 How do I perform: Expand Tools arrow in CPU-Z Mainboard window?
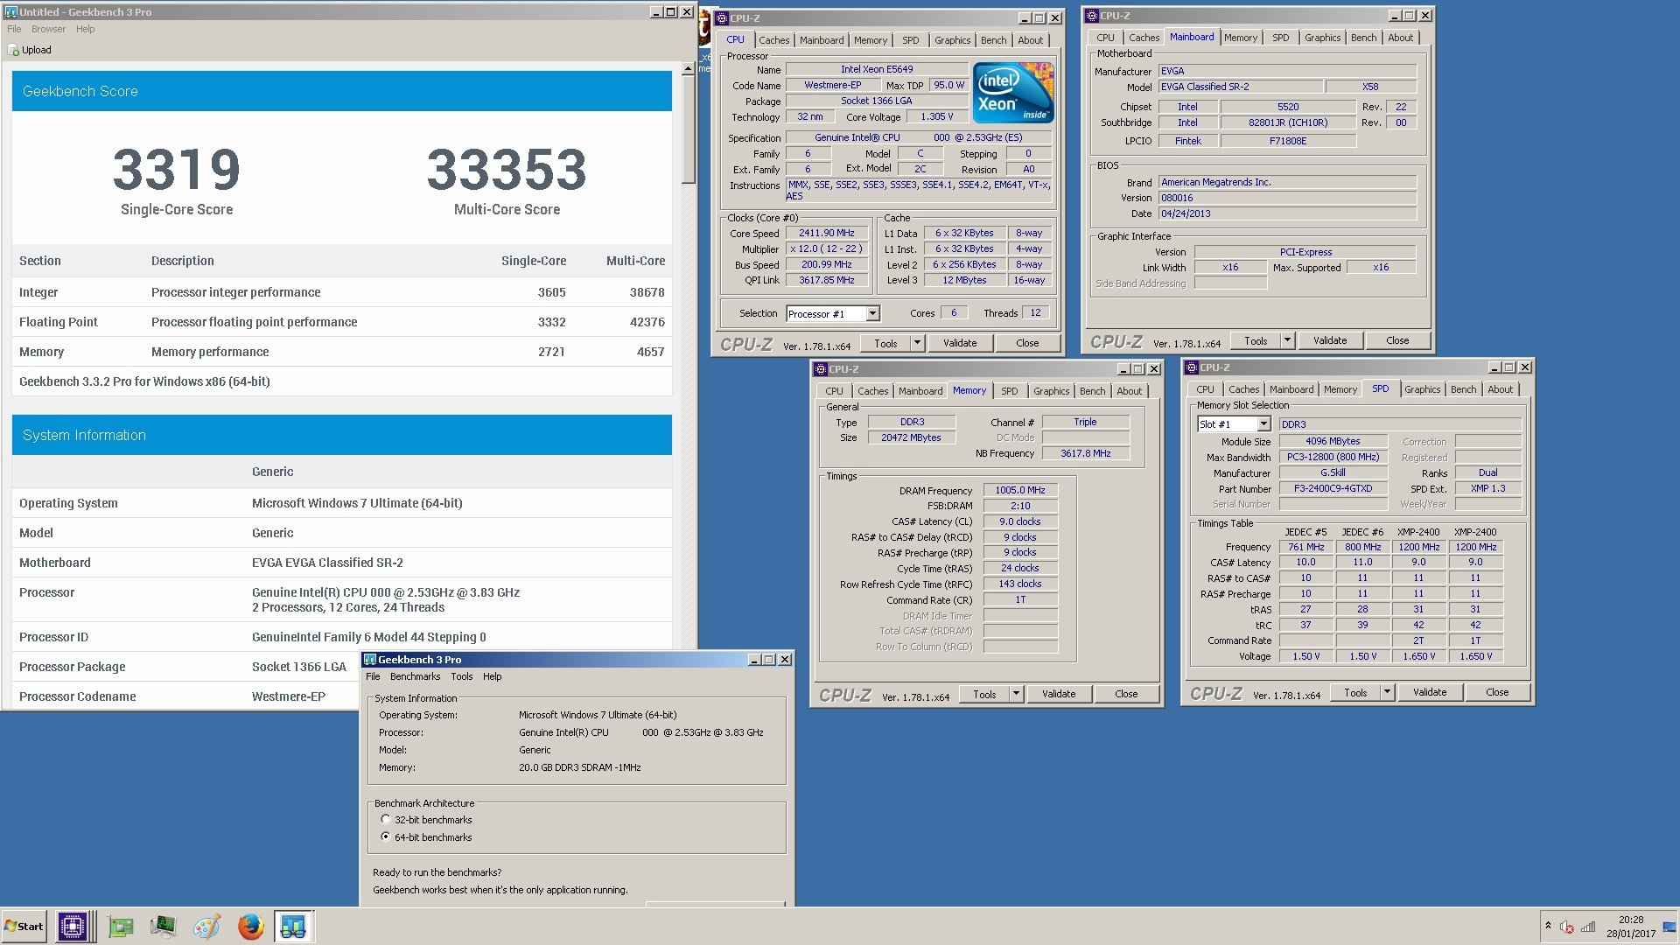tap(1287, 340)
